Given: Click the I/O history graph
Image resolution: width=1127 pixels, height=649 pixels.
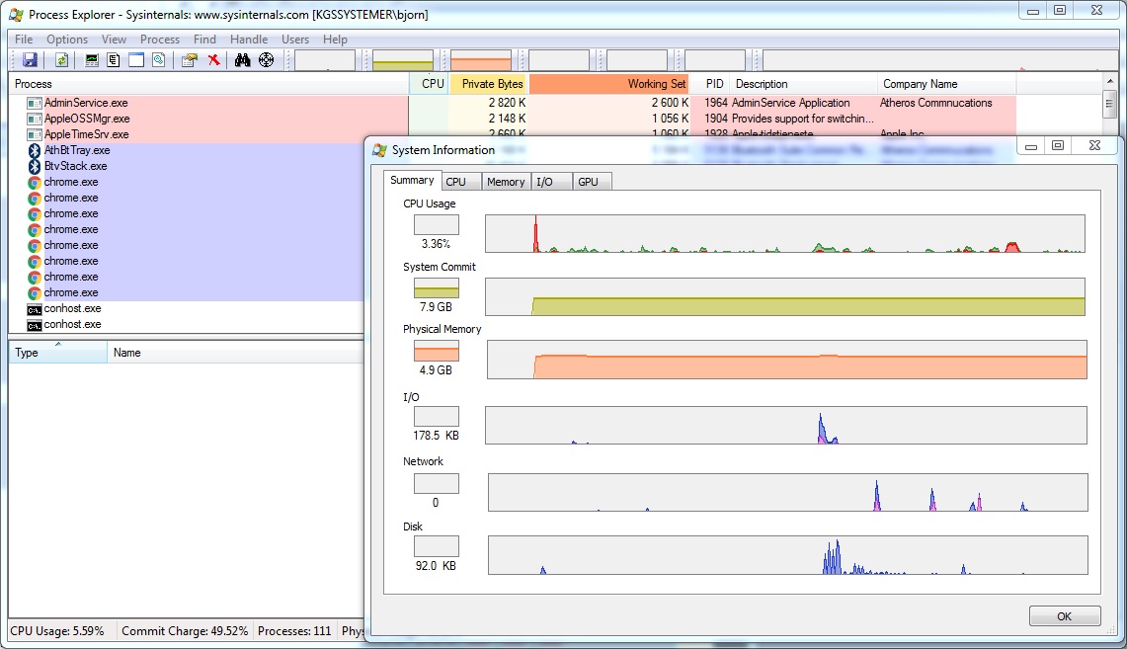Looking at the screenshot, I should pos(785,425).
